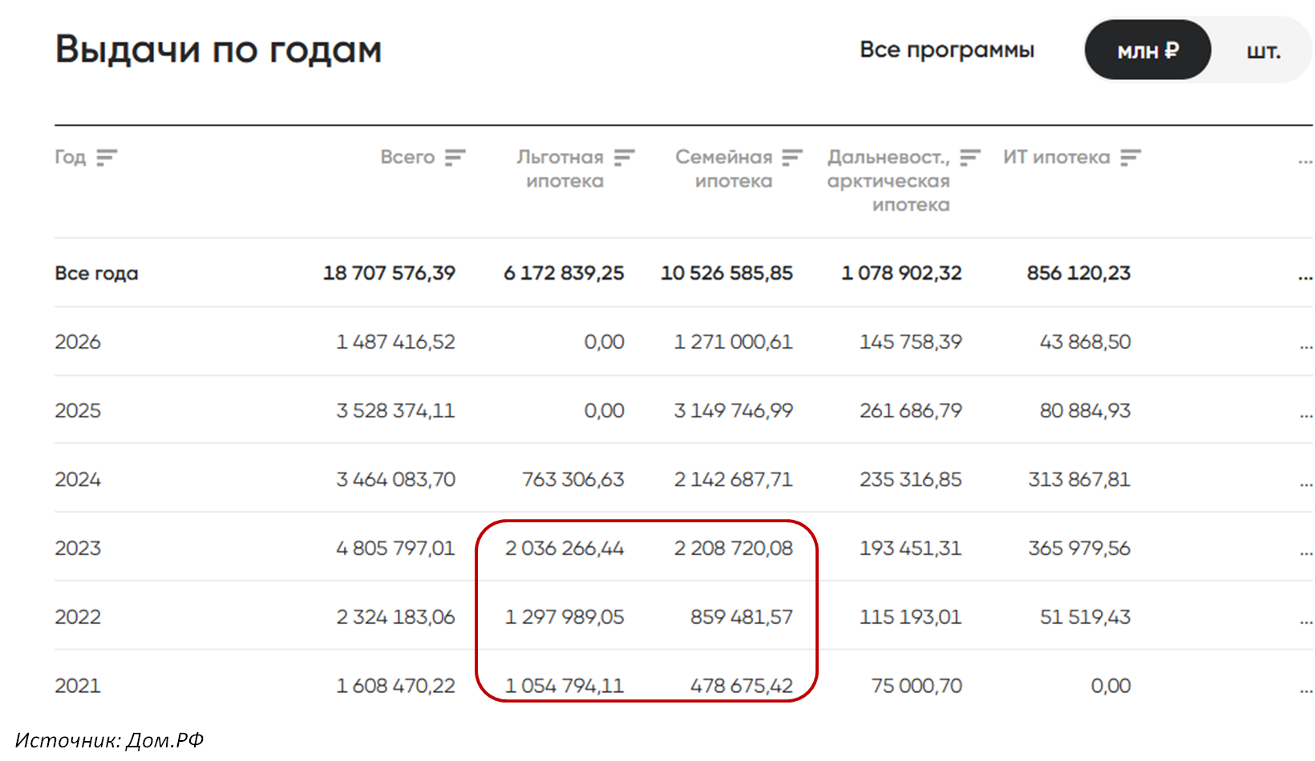Click cell 51 519,43

pos(1085,618)
